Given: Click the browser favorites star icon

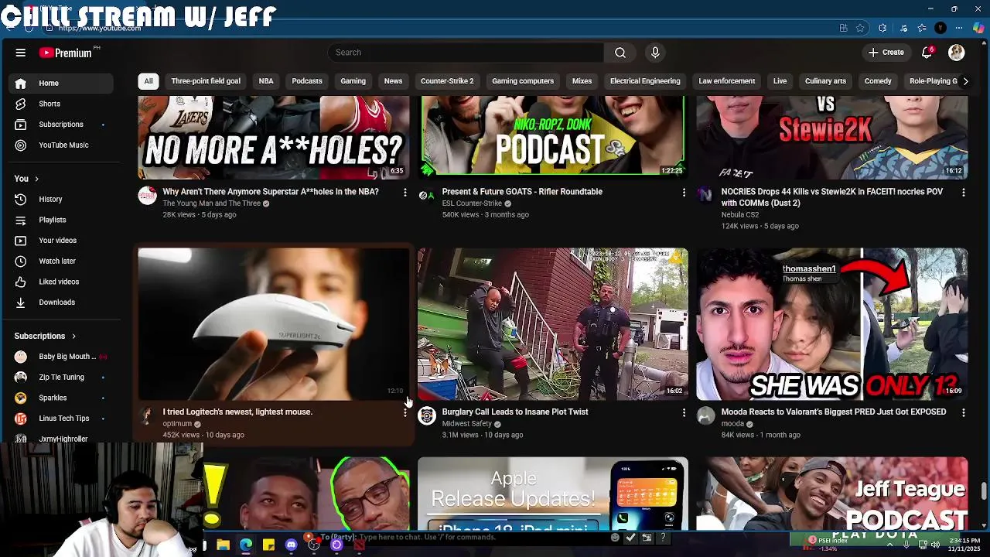Looking at the screenshot, I should (860, 29).
